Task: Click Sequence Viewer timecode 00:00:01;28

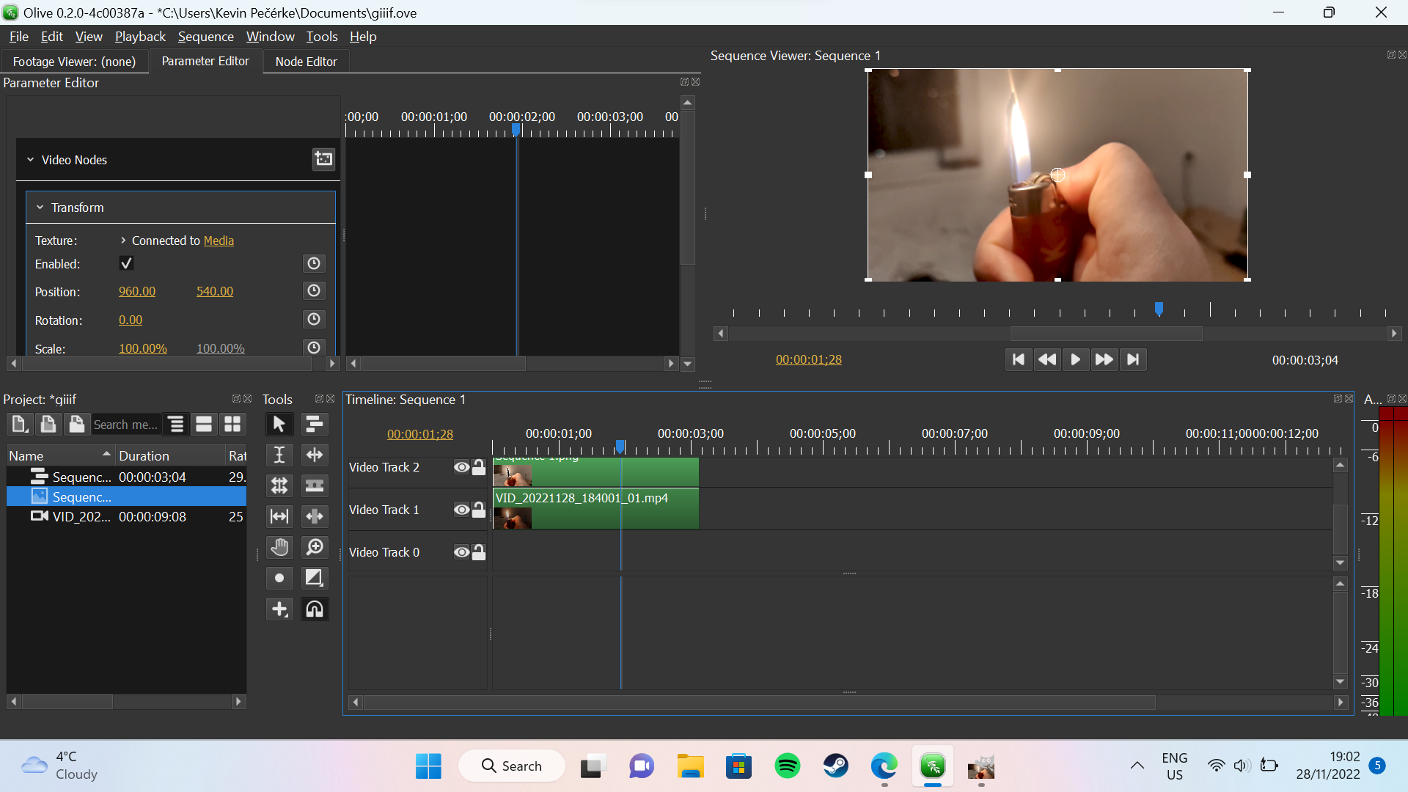Action: 809,359
